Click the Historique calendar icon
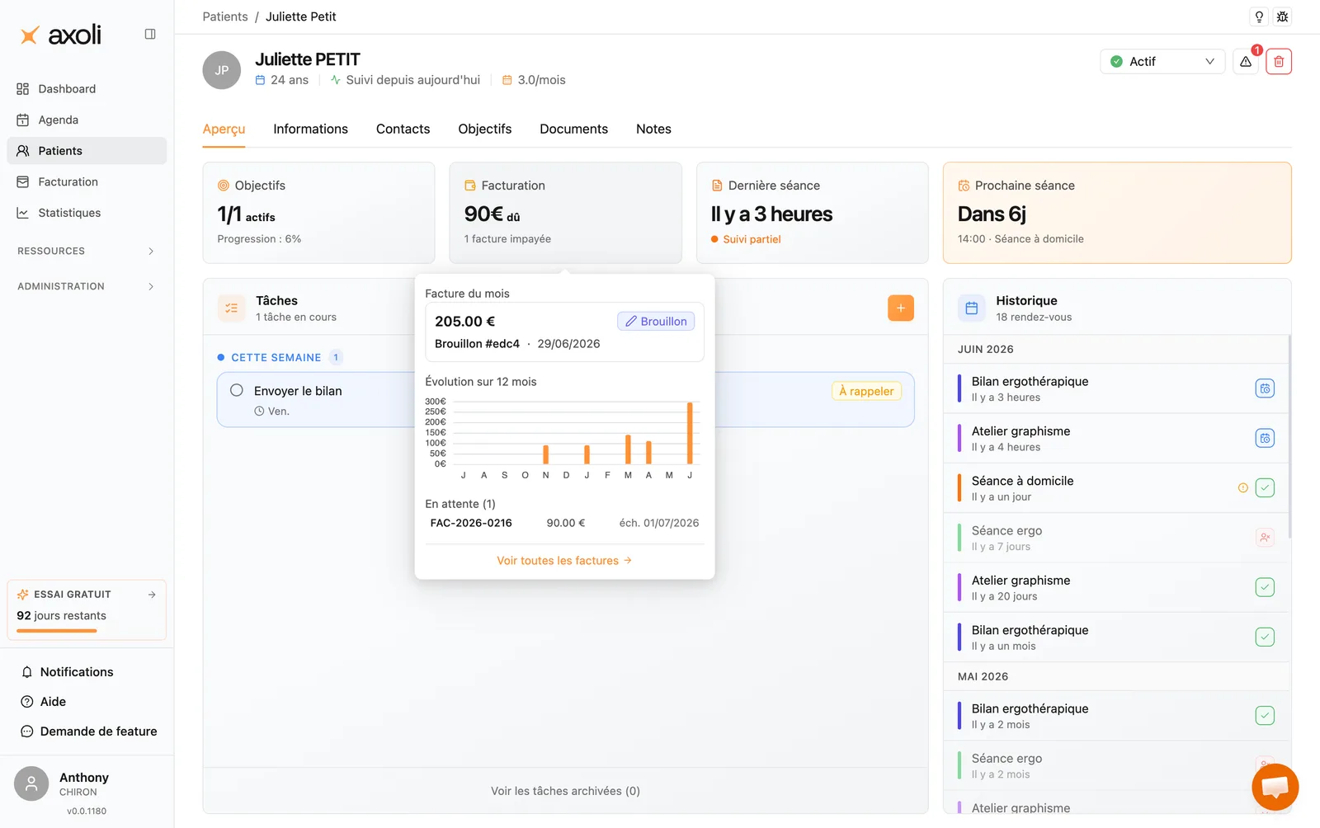 pos(972,308)
